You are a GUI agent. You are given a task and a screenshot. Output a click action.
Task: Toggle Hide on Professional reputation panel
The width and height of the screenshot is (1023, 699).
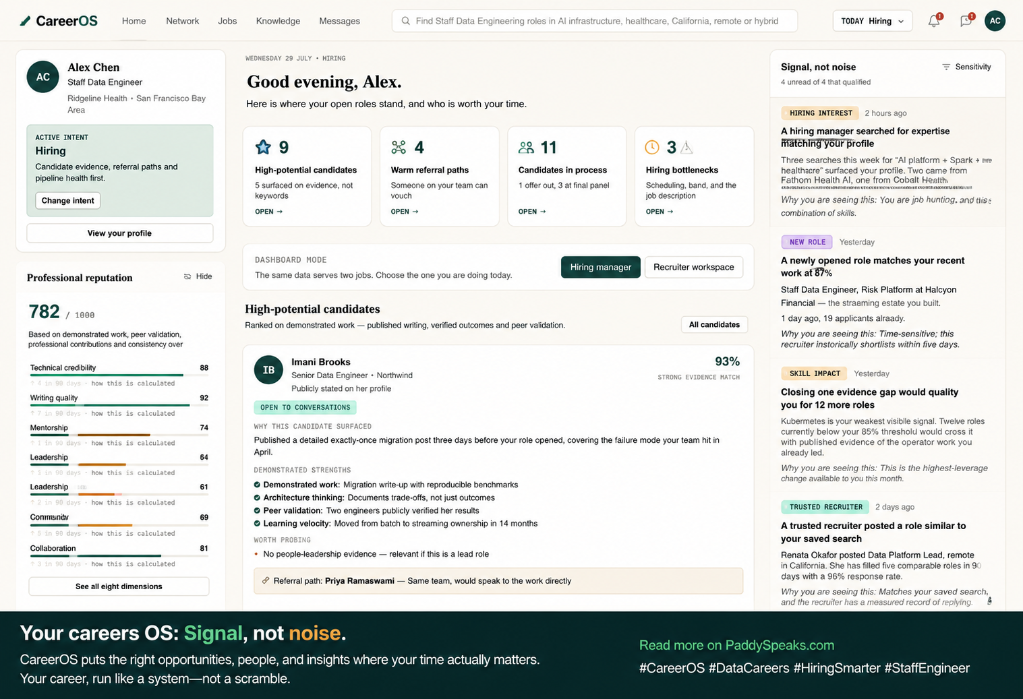coord(198,276)
